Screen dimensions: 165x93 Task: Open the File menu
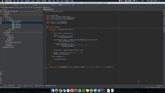pos(14,1)
